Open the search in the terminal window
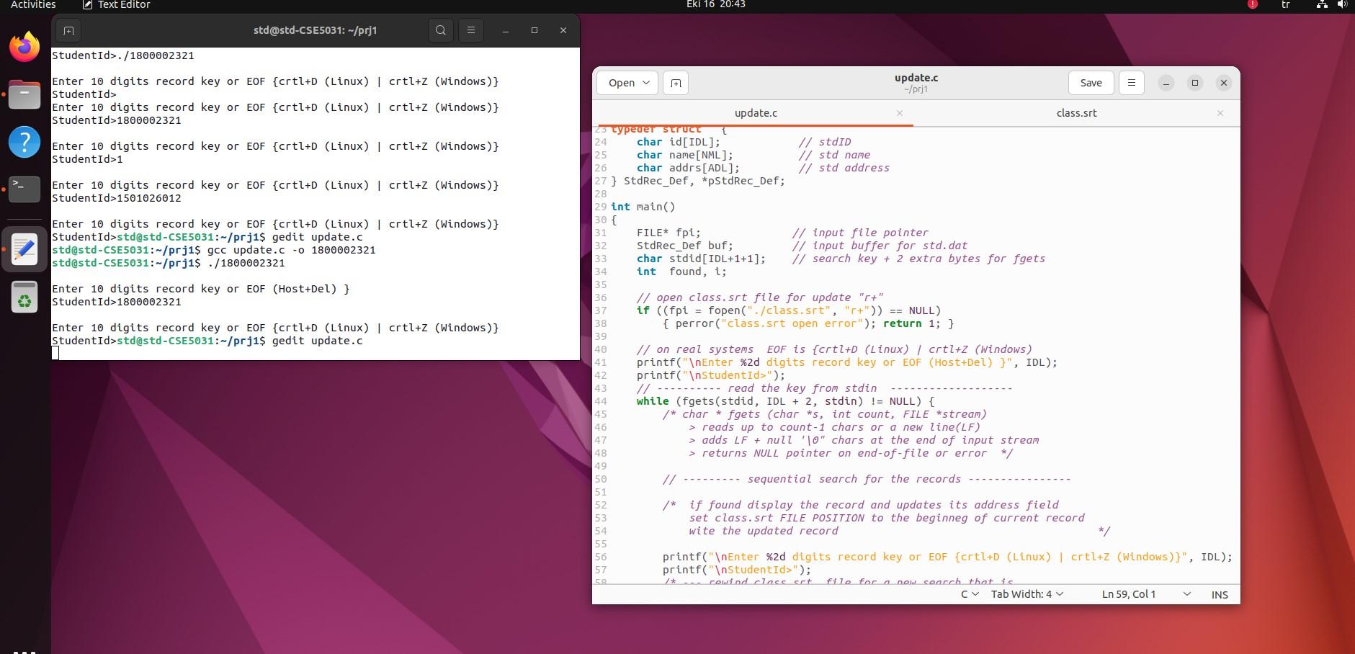 [x=439, y=30]
